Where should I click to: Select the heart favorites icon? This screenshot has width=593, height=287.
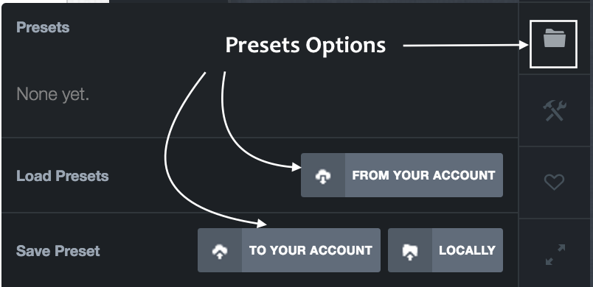pos(554,183)
